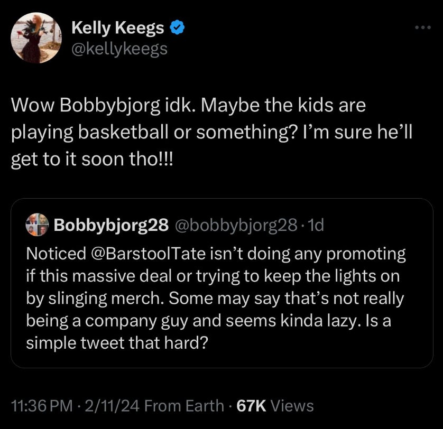The width and height of the screenshot is (443, 429).
Task: Click the 1d timestamp on quoted tweet
Action: click(315, 226)
